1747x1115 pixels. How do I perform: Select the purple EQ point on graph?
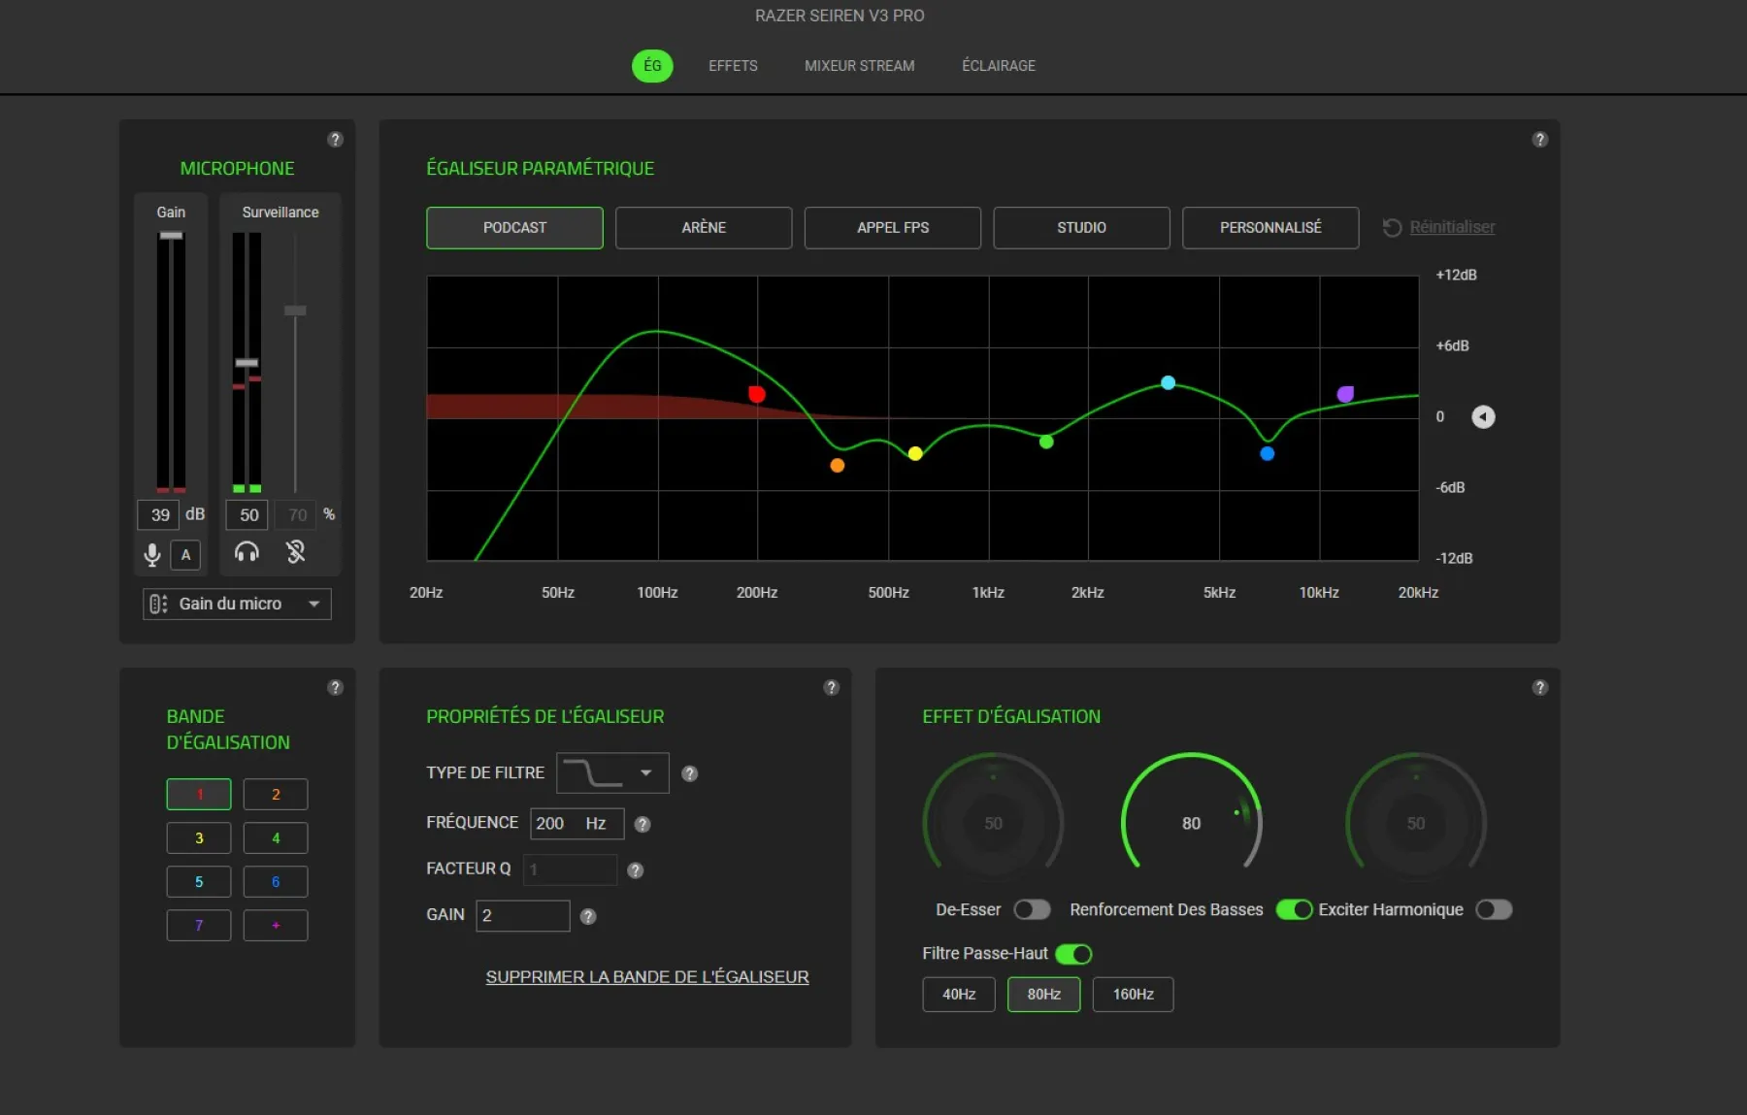click(1345, 394)
